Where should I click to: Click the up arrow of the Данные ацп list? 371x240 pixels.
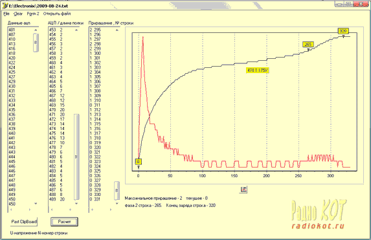36,30
